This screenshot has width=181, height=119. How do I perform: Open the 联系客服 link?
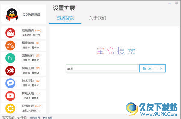48,117
